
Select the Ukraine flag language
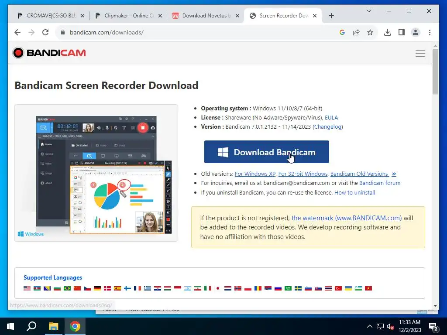pyautogui.click(x=348, y=288)
